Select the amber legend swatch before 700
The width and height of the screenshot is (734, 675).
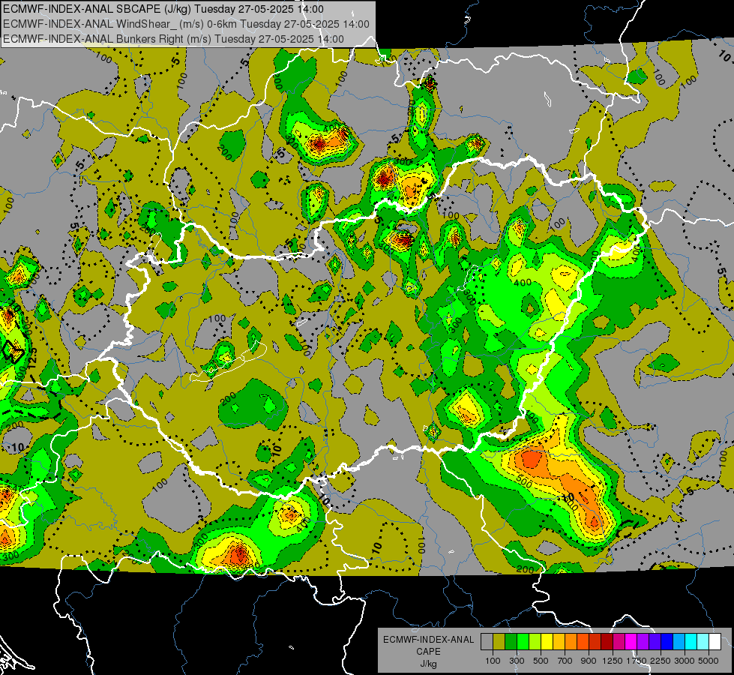coord(559,642)
